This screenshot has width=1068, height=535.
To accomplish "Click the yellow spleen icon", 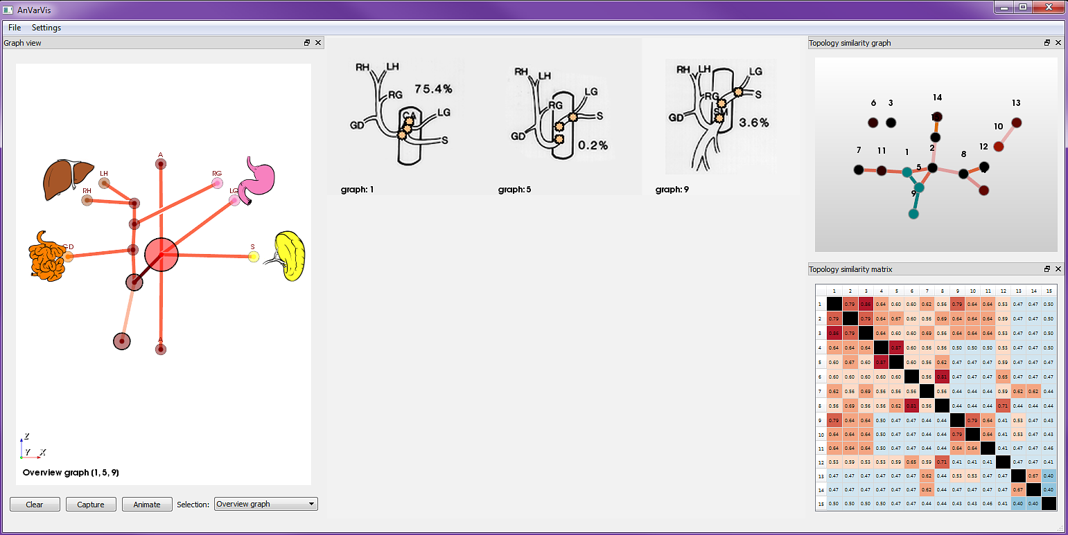I will point(291,256).
